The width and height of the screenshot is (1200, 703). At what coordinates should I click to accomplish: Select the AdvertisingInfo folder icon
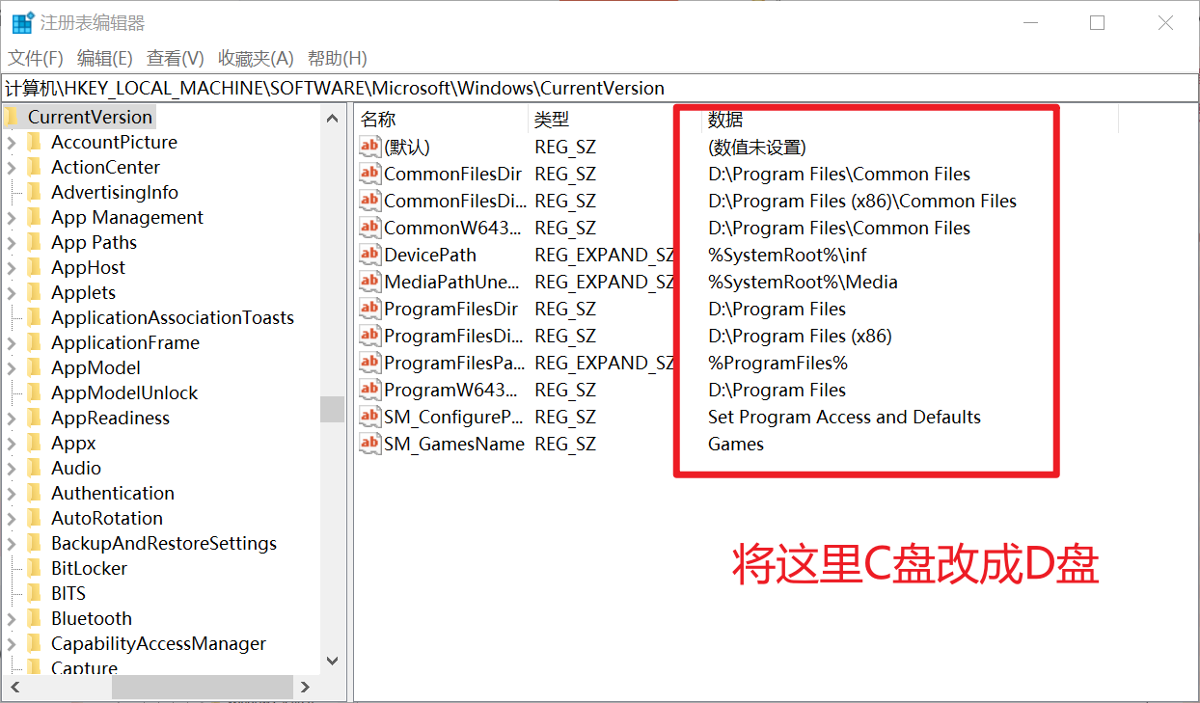(x=35, y=192)
